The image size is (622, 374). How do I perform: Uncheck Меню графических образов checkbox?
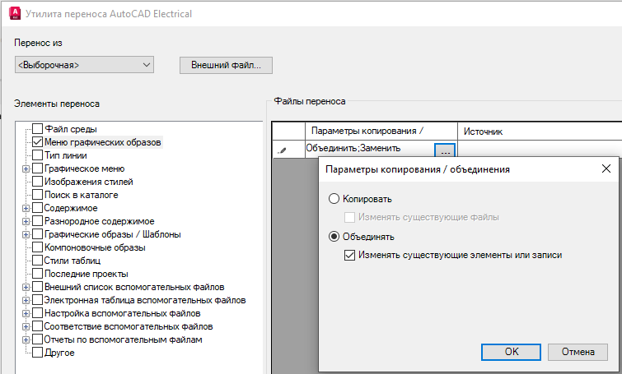[37, 141]
